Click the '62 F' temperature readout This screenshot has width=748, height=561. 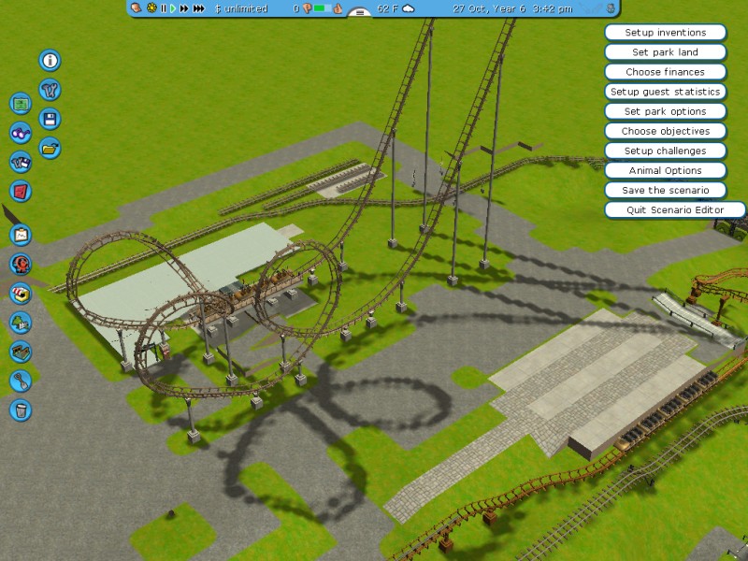point(387,8)
